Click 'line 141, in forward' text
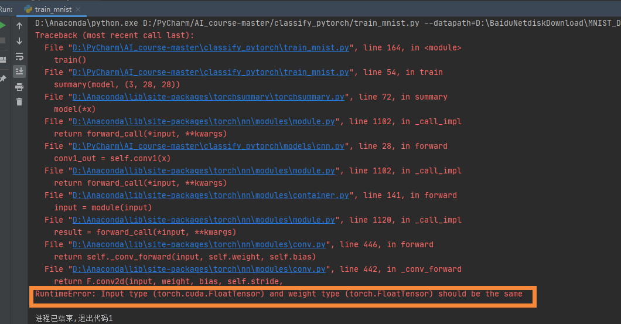This screenshot has width=621, height=324. [410, 195]
